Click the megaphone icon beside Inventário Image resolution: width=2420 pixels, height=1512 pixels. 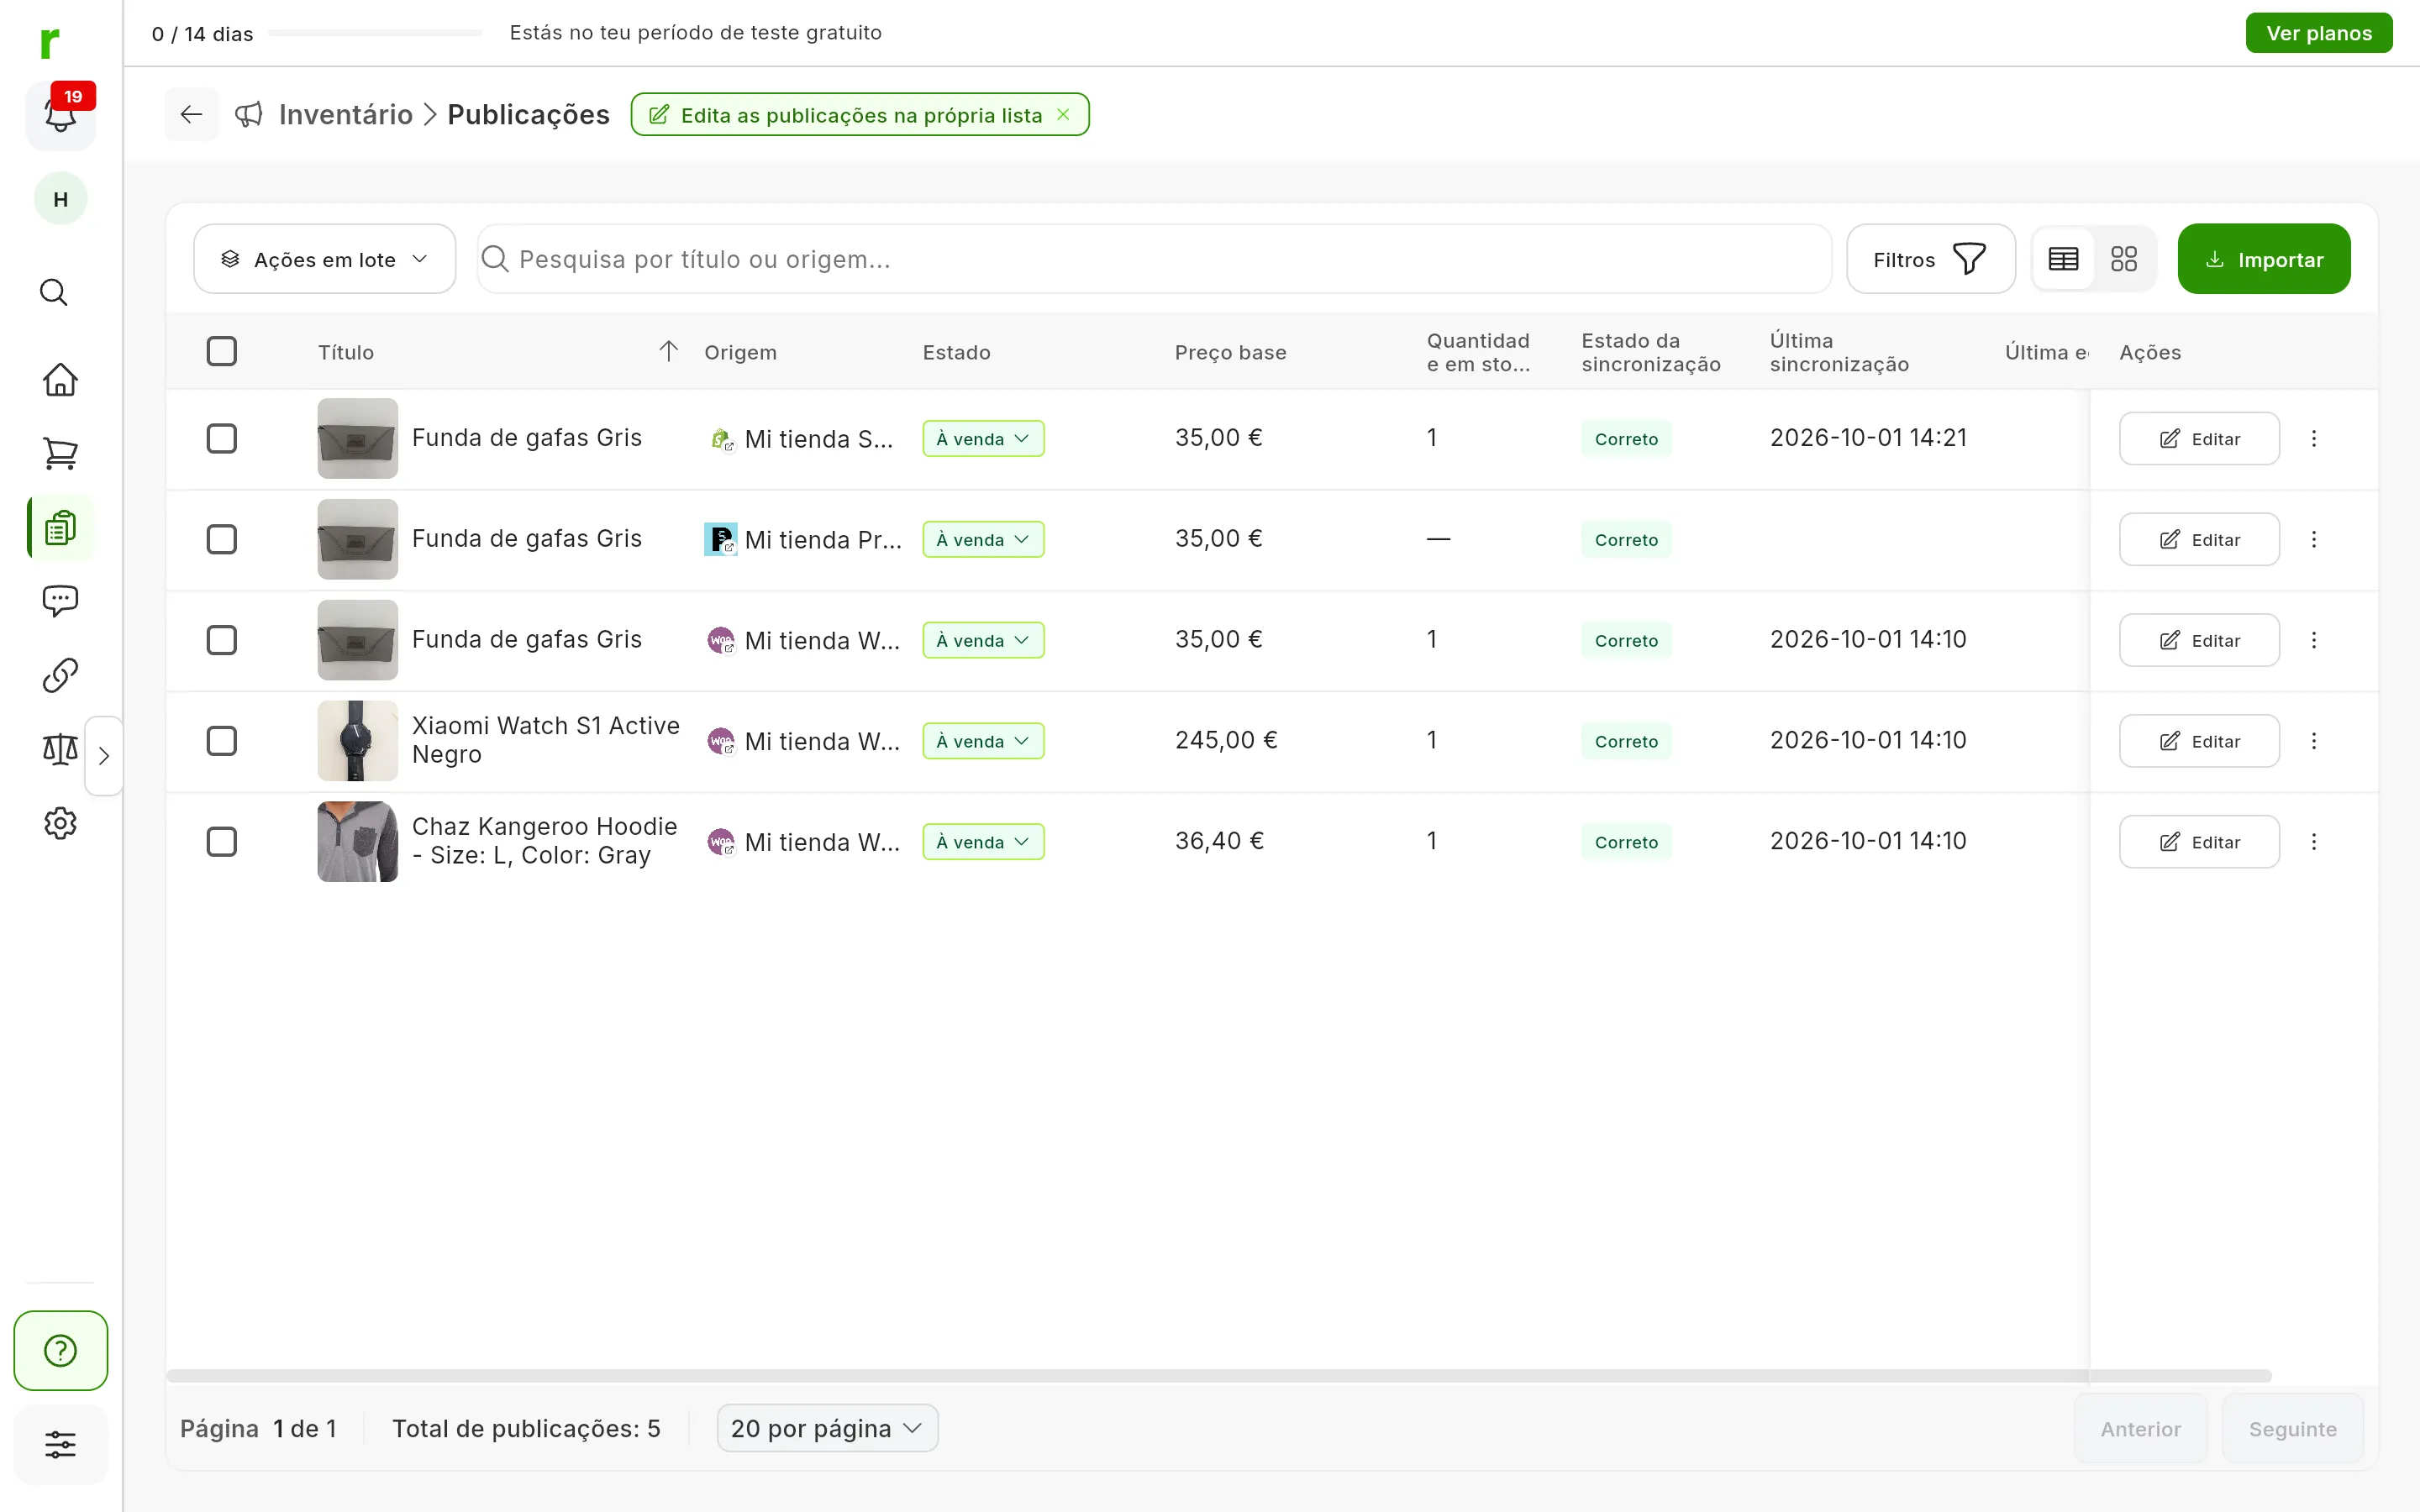pos(248,114)
